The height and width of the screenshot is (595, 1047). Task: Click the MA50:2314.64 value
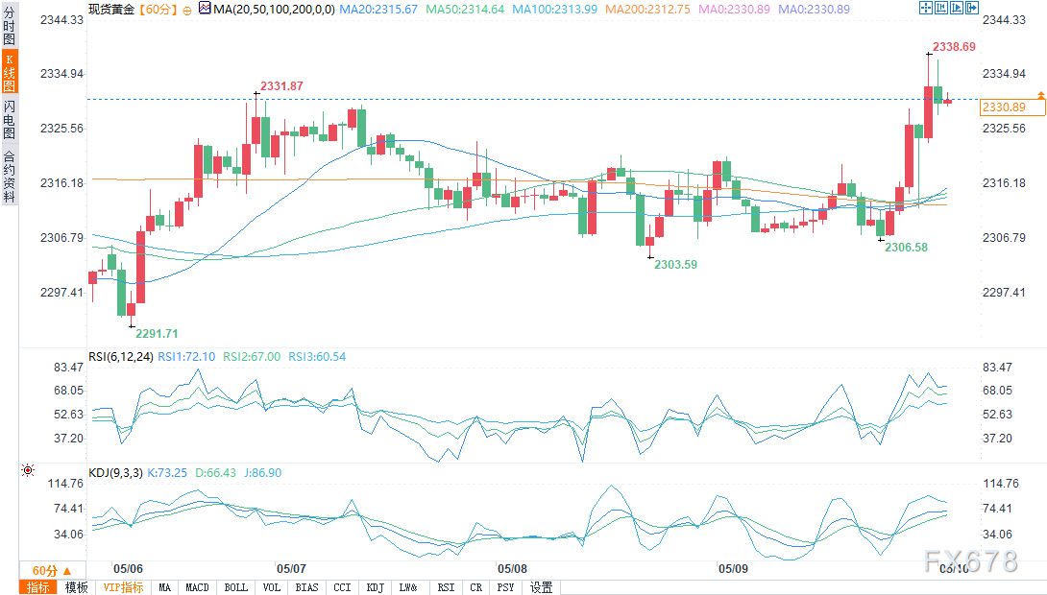click(466, 10)
